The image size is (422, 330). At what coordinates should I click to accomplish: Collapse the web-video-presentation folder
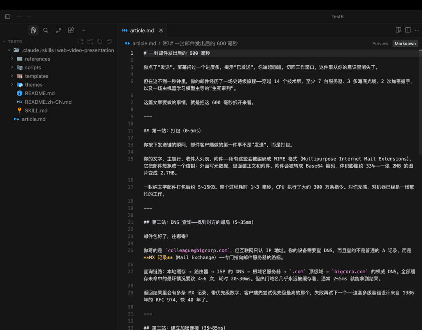(x=9, y=50)
